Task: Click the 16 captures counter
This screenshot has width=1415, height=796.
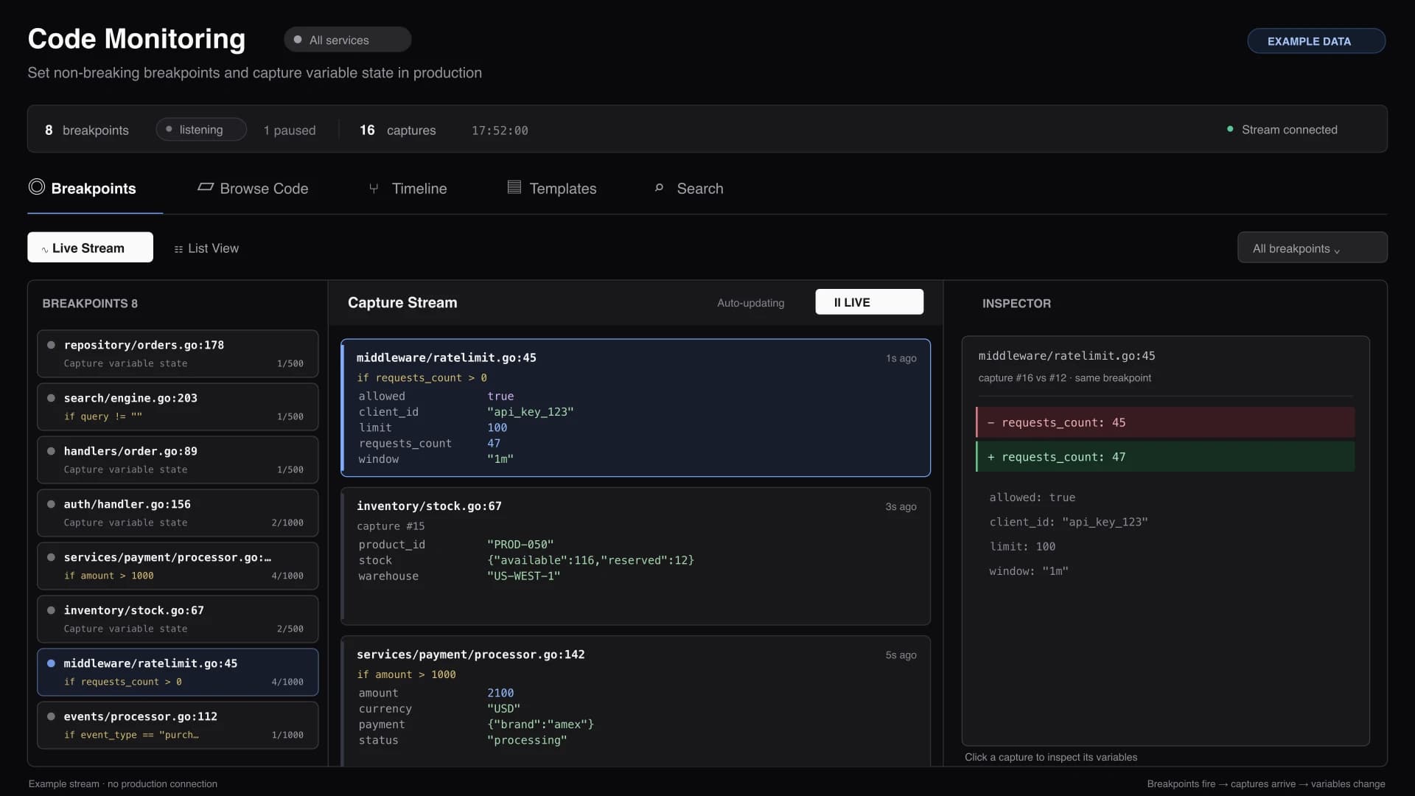Action: [x=398, y=130]
